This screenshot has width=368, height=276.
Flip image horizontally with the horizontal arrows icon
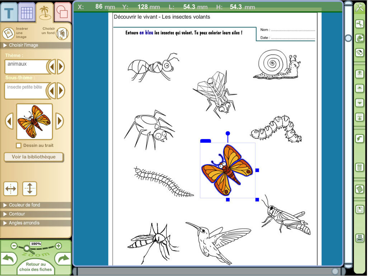tap(11, 189)
